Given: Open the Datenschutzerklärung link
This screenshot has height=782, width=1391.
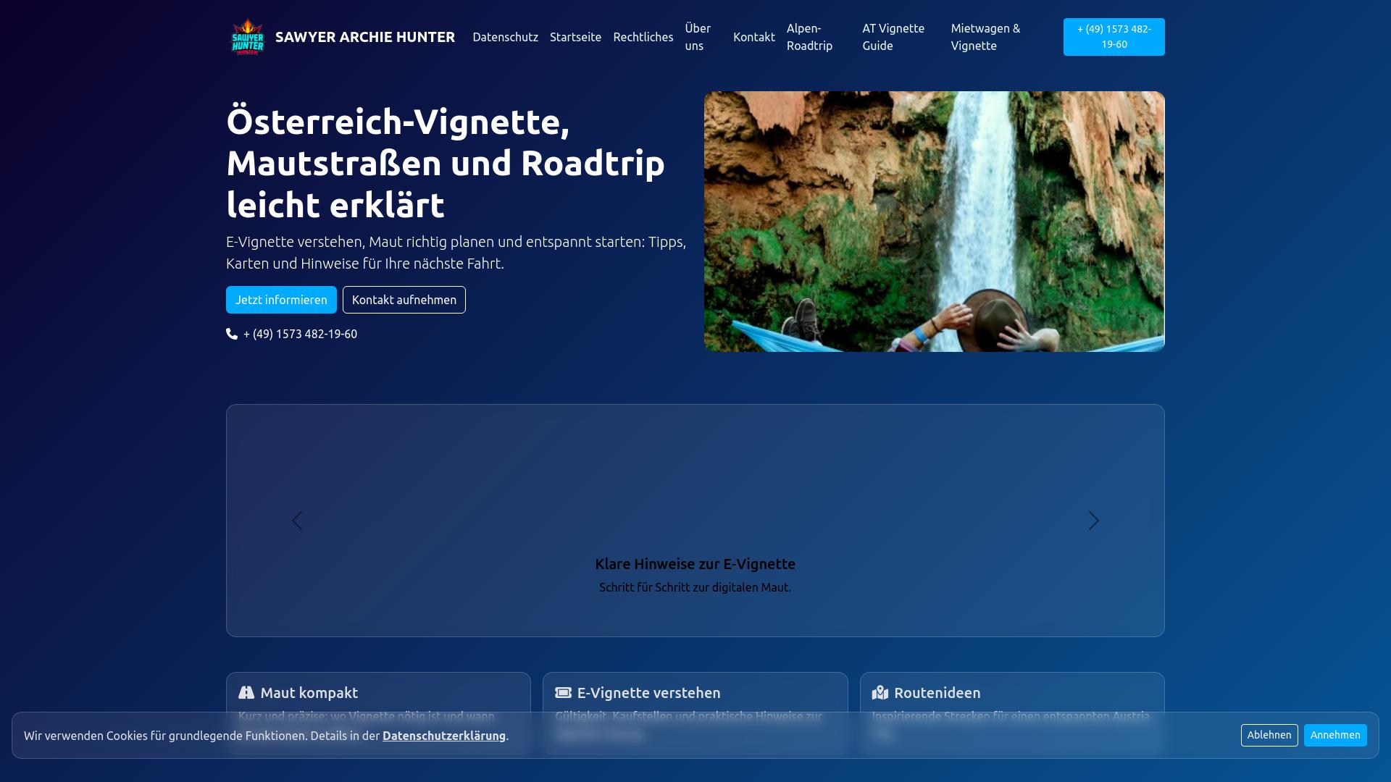Looking at the screenshot, I should tap(444, 736).
